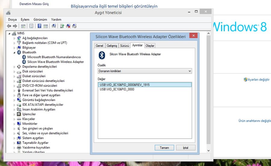Select IDE ATA/ATAPI denetleyiciler item

point(43,105)
